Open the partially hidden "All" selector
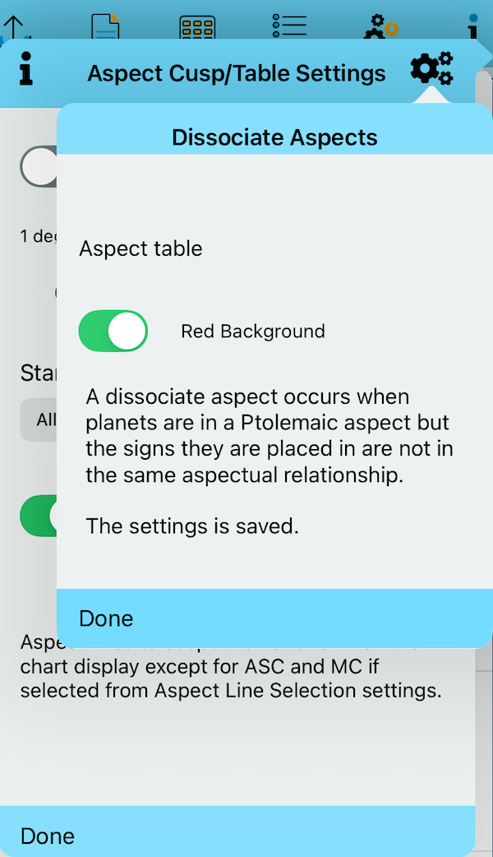The image size is (493, 857). pos(39,419)
